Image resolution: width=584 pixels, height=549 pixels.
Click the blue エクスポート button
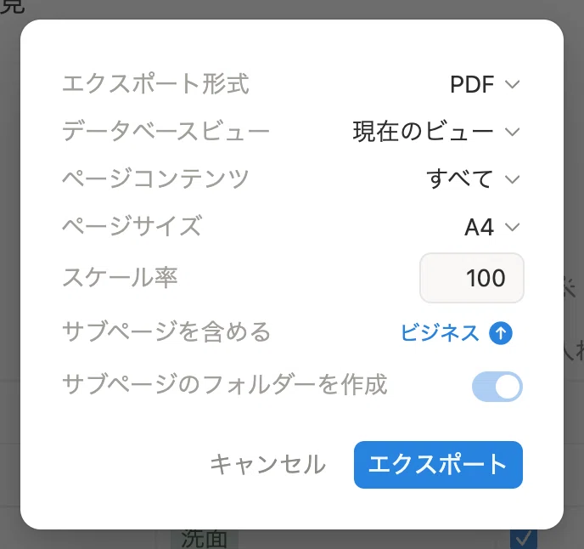[438, 465]
